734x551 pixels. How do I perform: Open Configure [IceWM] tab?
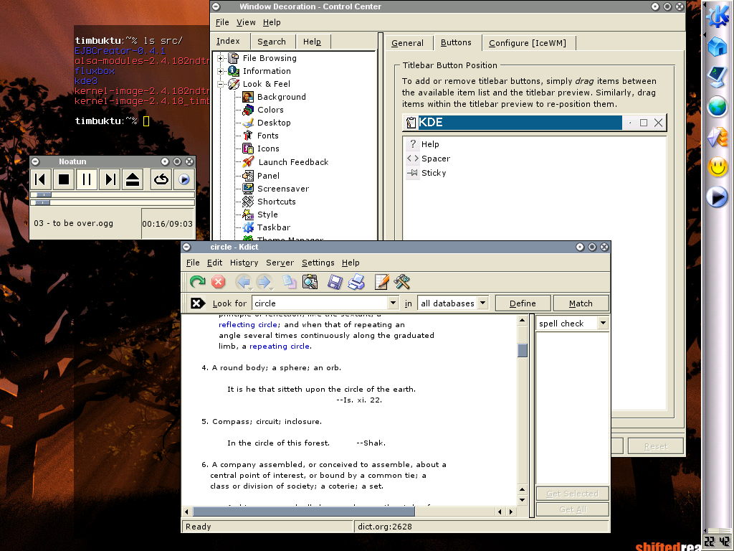528,43
